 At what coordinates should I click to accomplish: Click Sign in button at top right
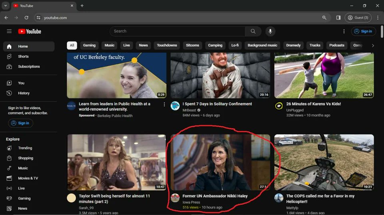364,31
